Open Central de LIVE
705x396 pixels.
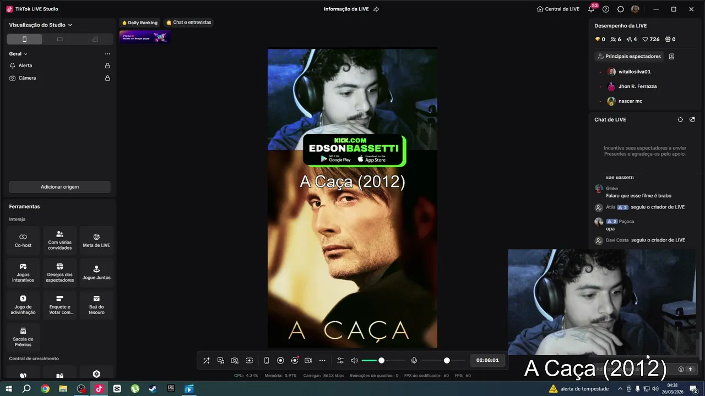[558, 9]
